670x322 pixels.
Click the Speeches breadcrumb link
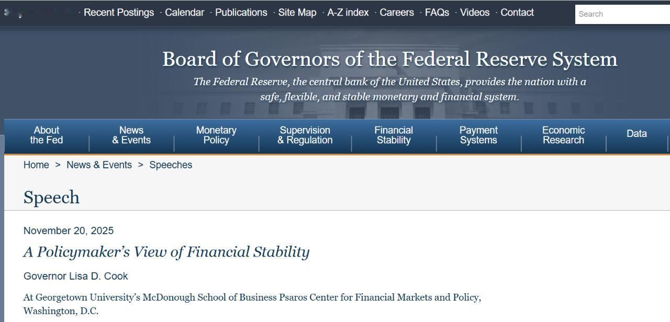point(171,165)
